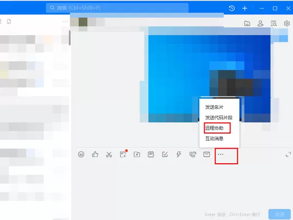Open the search chat history icon

tap(273, 23)
